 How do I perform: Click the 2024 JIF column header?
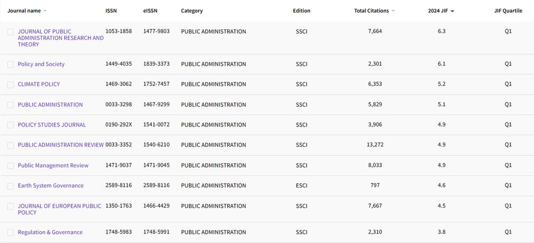(x=438, y=11)
